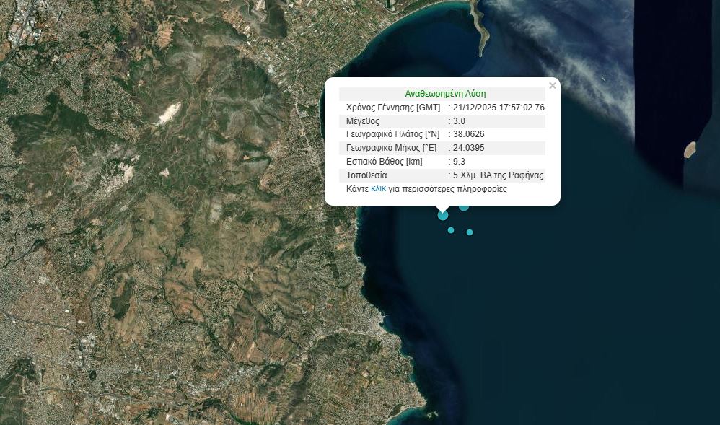The height and width of the screenshot is (425, 720).
Task: Select the small lower-right earthquake marker
Action: pyautogui.click(x=470, y=232)
